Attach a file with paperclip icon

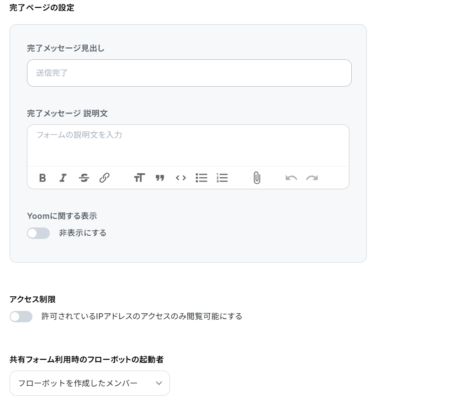tap(257, 178)
